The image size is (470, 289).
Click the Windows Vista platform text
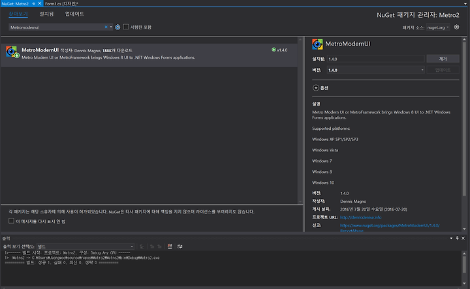325,150
